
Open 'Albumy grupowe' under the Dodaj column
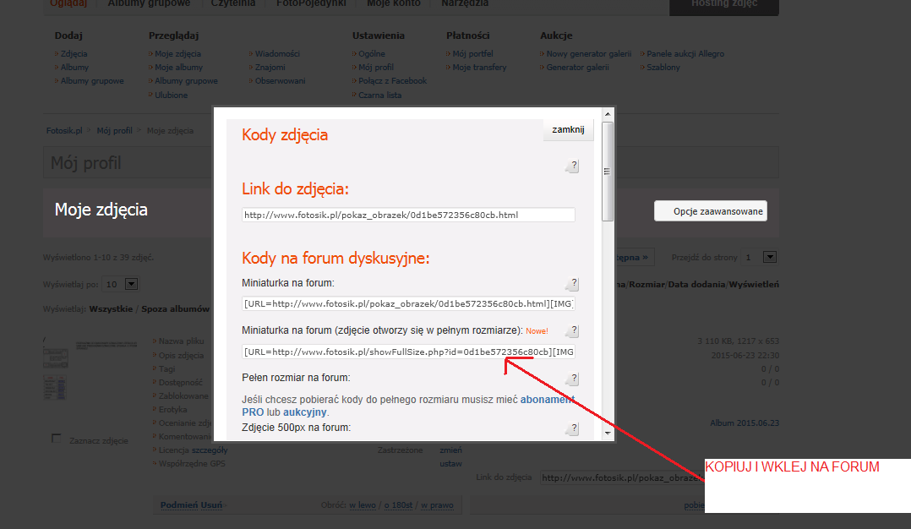pyautogui.click(x=92, y=81)
